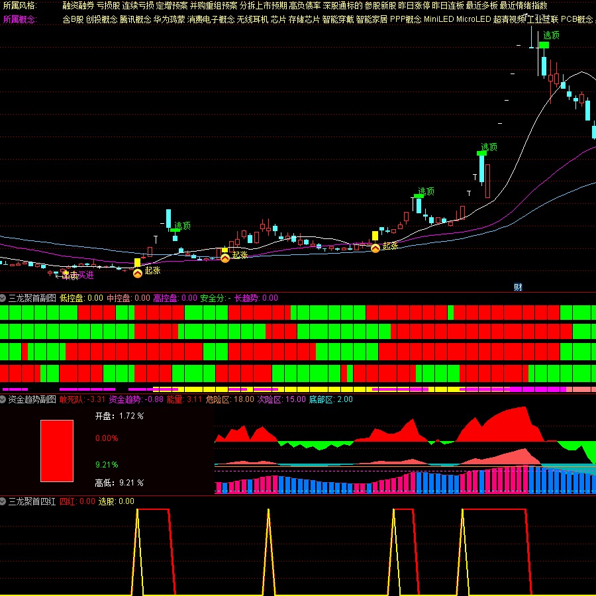Click the large red rectangle in 资金趋势 panel
This screenshot has height=596, width=596.
(57, 450)
